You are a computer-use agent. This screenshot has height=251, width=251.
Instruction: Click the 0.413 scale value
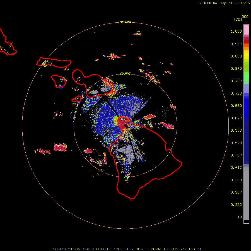tap(236, 168)
